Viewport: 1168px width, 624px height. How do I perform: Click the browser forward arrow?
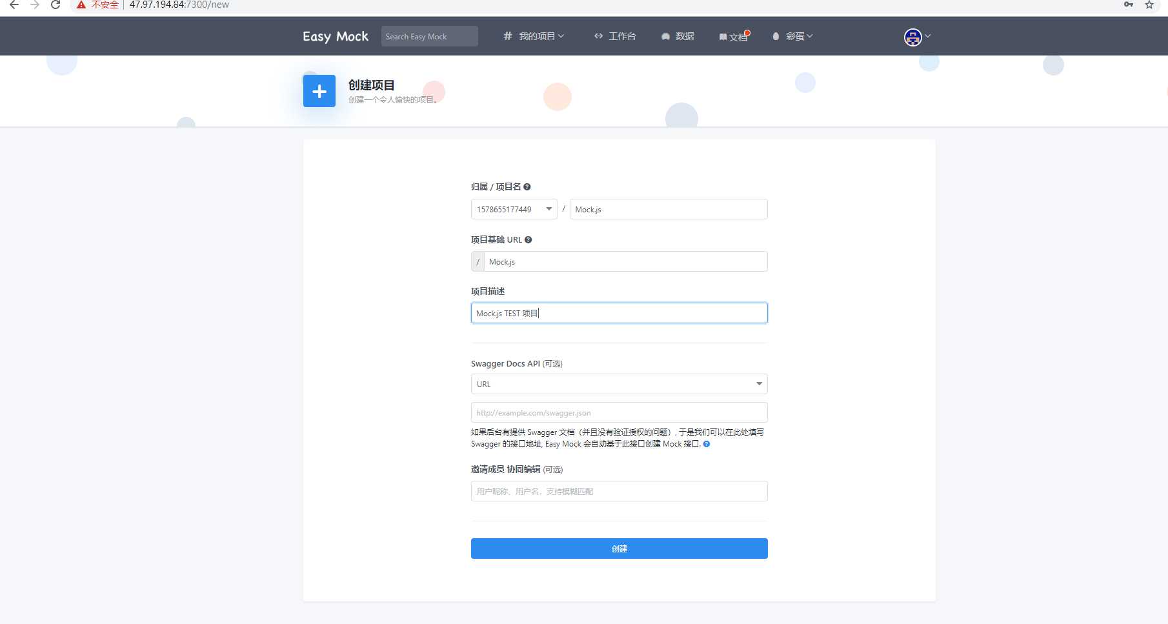[35, 5]
